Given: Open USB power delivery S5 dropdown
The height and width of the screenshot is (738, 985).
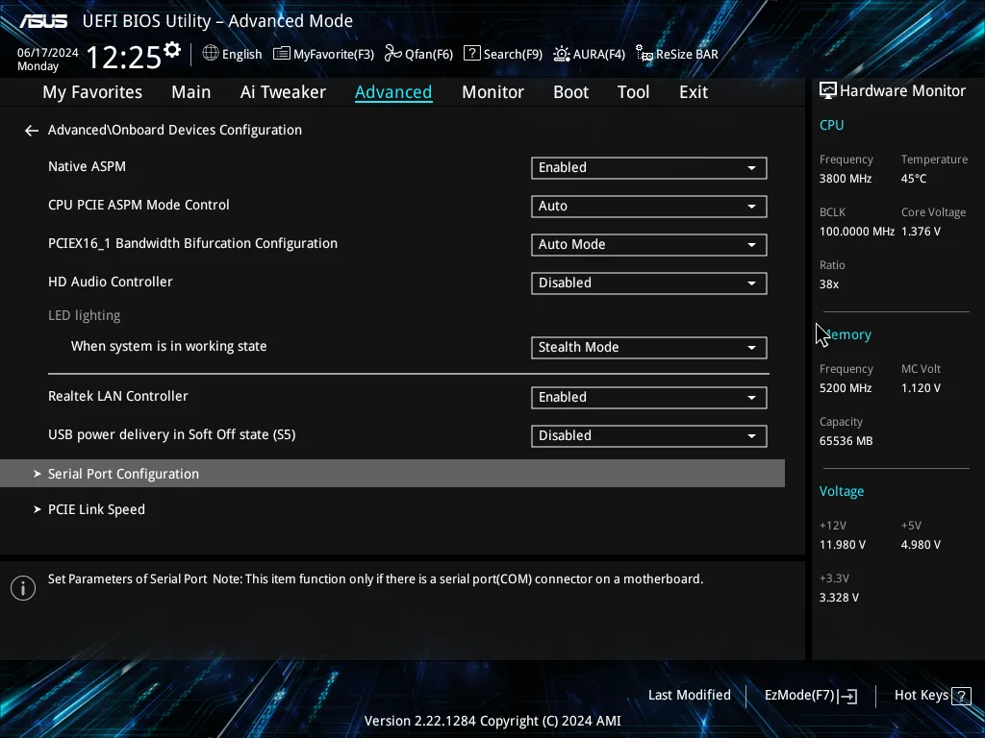Looking at the screenshot, I should (649, 436).
